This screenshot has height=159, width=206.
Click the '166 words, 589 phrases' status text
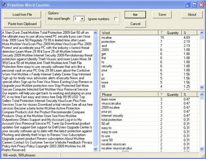pos(19,155)
